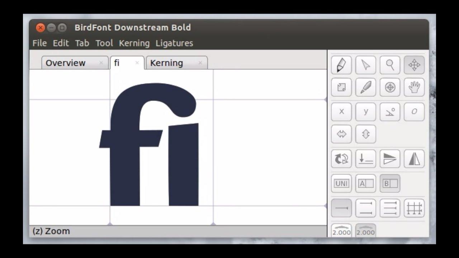The height and width of the screenshot is (258, 459).
Task: Close the Overview tab
Action: tap(101, 63)
